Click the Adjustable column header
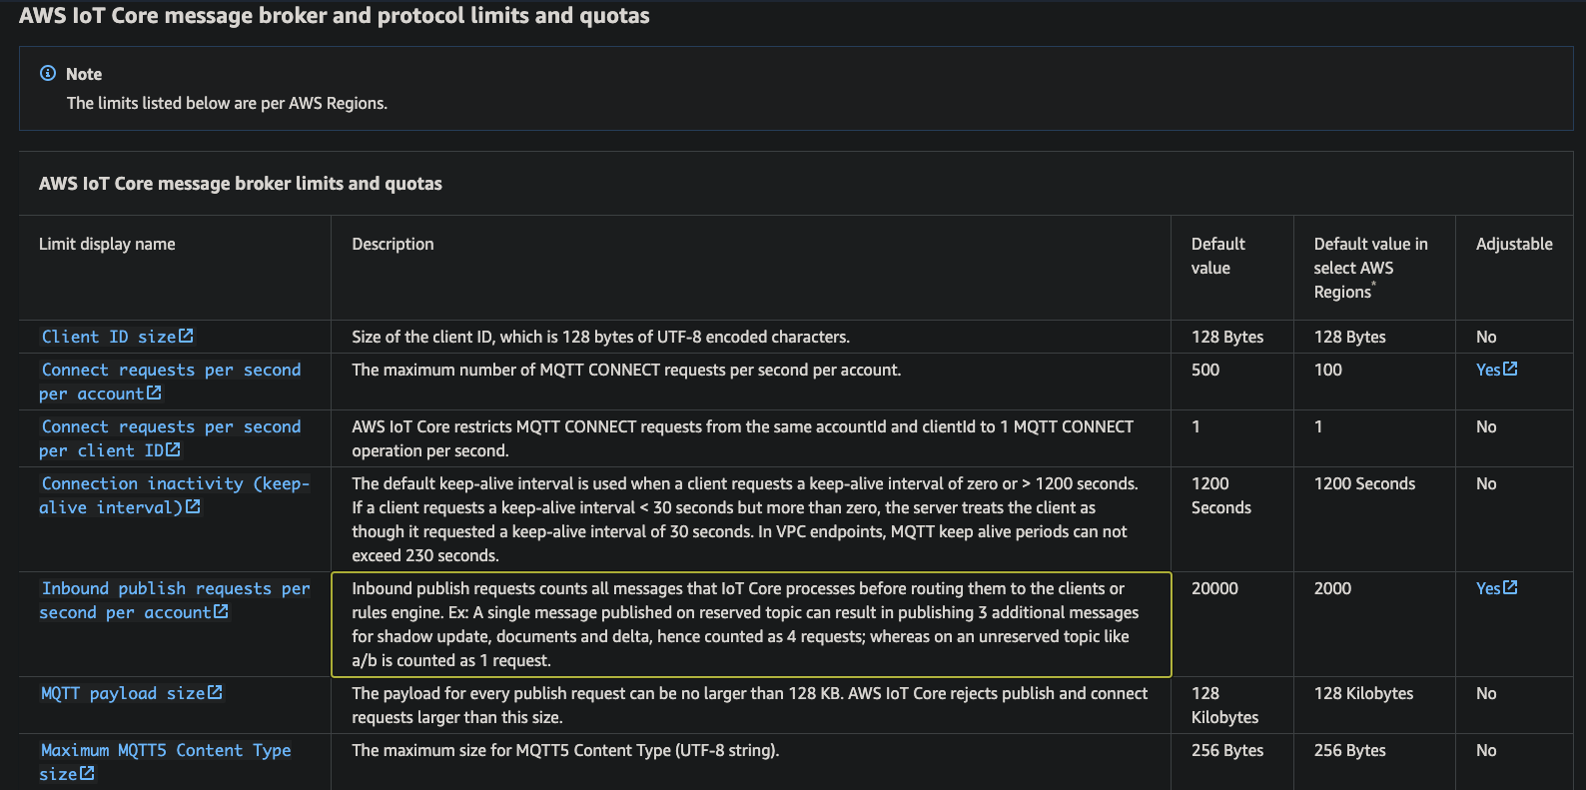Image resolution: width=1586 pixels, height=790 pixels. pyautogui.click(x=1514, y=244)
